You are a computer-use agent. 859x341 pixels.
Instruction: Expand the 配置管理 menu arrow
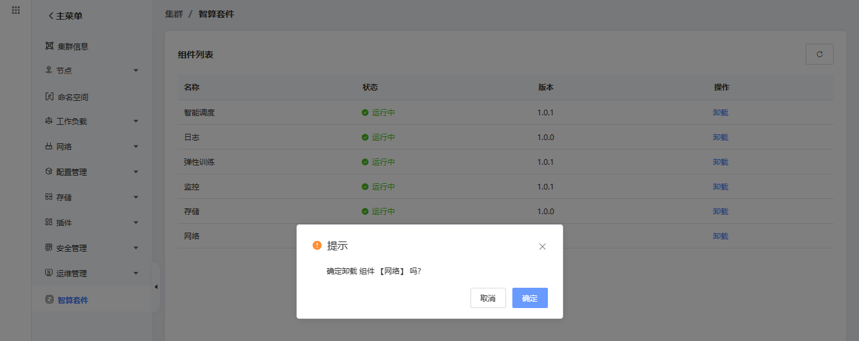click(x=136, y=172)
